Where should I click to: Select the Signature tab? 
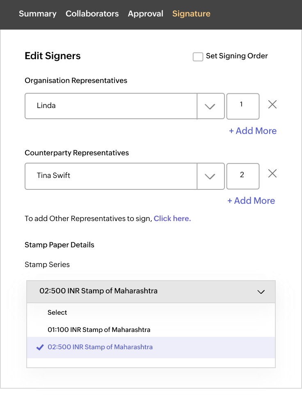tap(191, 14)
